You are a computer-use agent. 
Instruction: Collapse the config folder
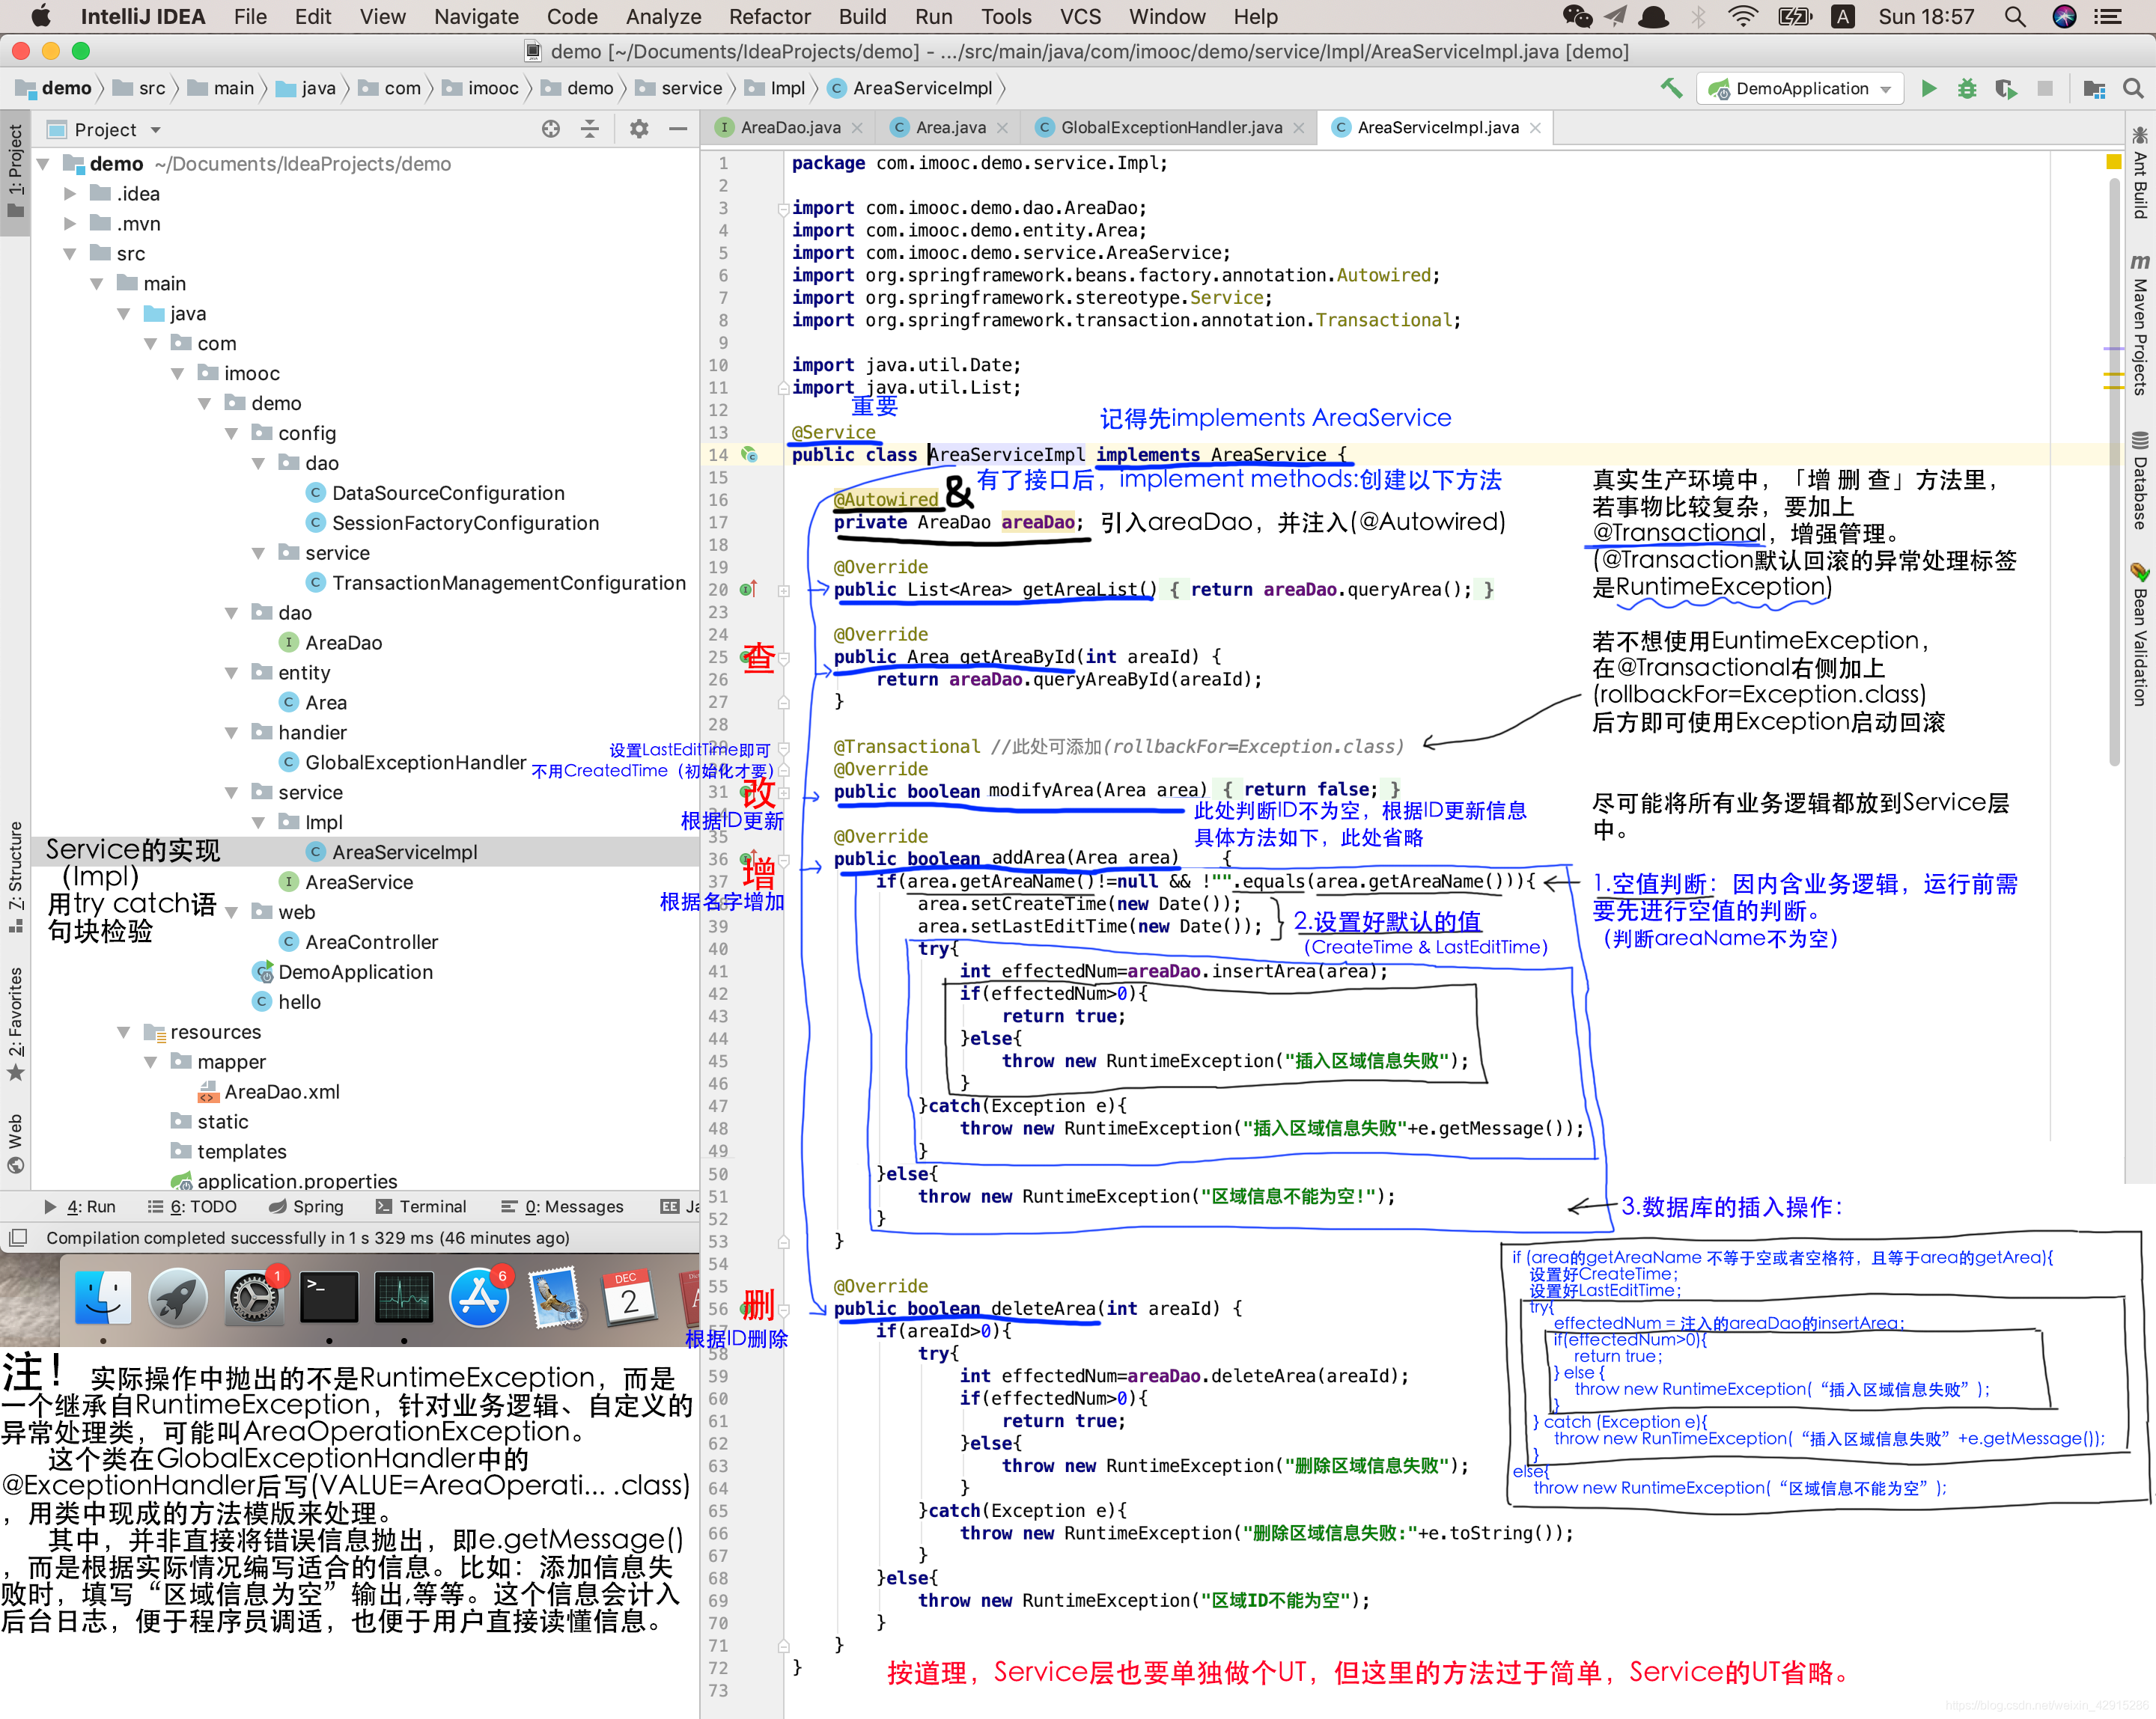(231, 434)
